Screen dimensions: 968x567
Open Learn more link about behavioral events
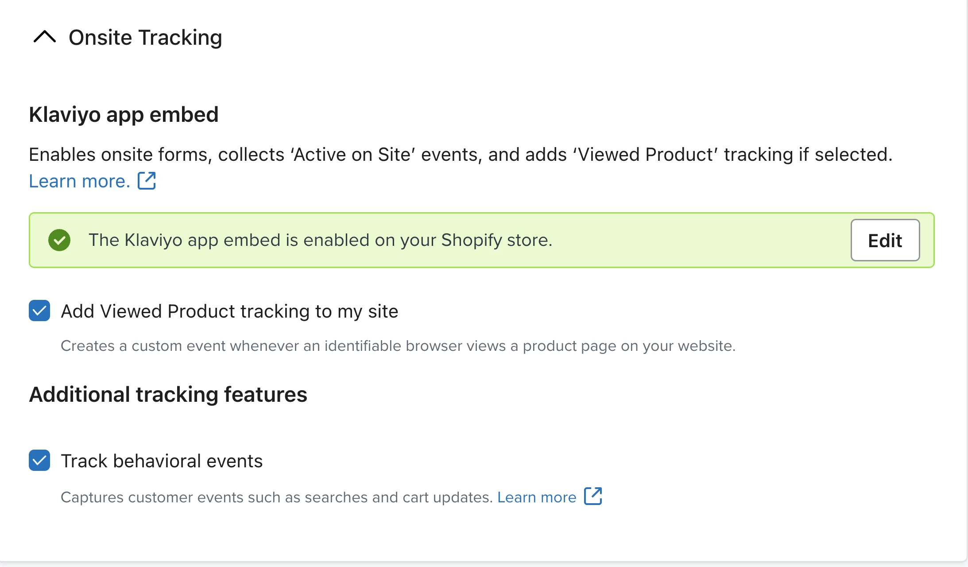(x=537, y=497)
